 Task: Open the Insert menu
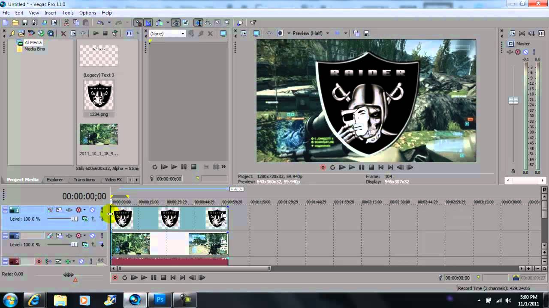coord(50,13)
